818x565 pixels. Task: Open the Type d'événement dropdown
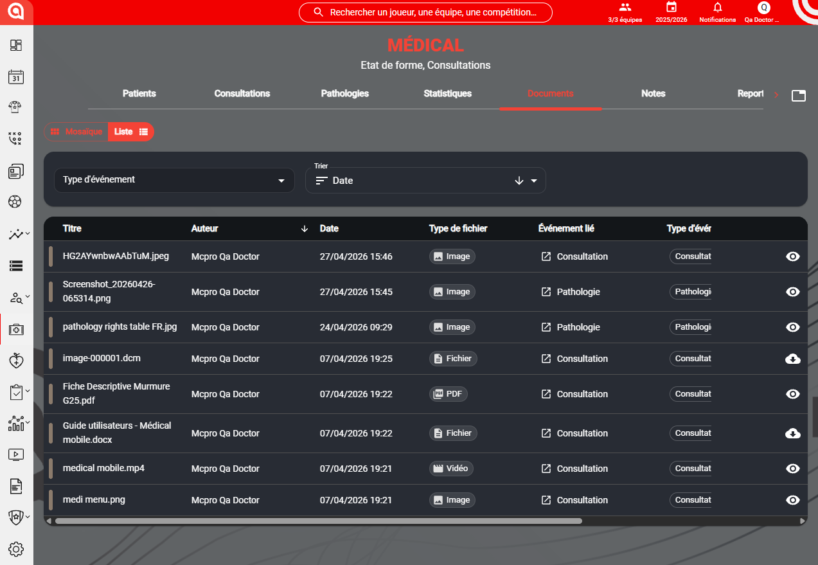(174, 180)
